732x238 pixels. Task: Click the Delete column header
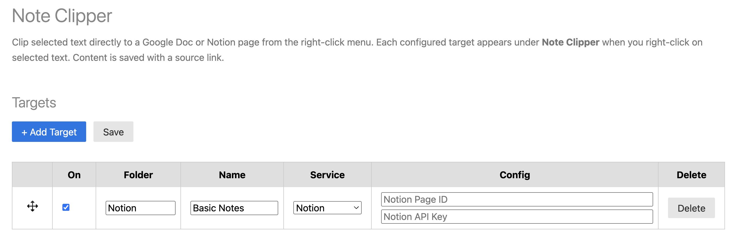pos(691,175)
